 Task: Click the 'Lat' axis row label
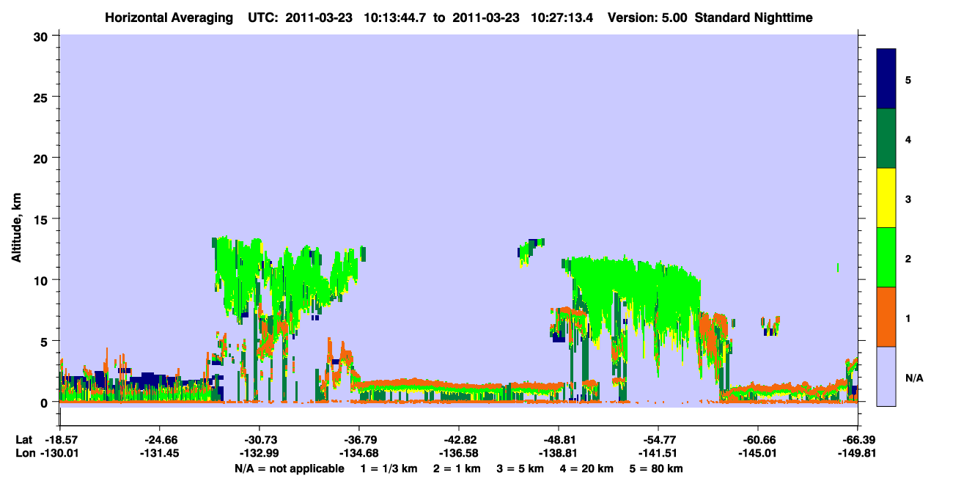[23, 440]
